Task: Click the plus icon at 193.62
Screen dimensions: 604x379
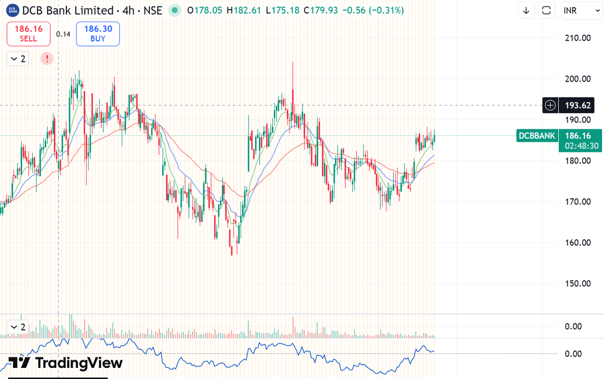Action: tap(551, 105)
